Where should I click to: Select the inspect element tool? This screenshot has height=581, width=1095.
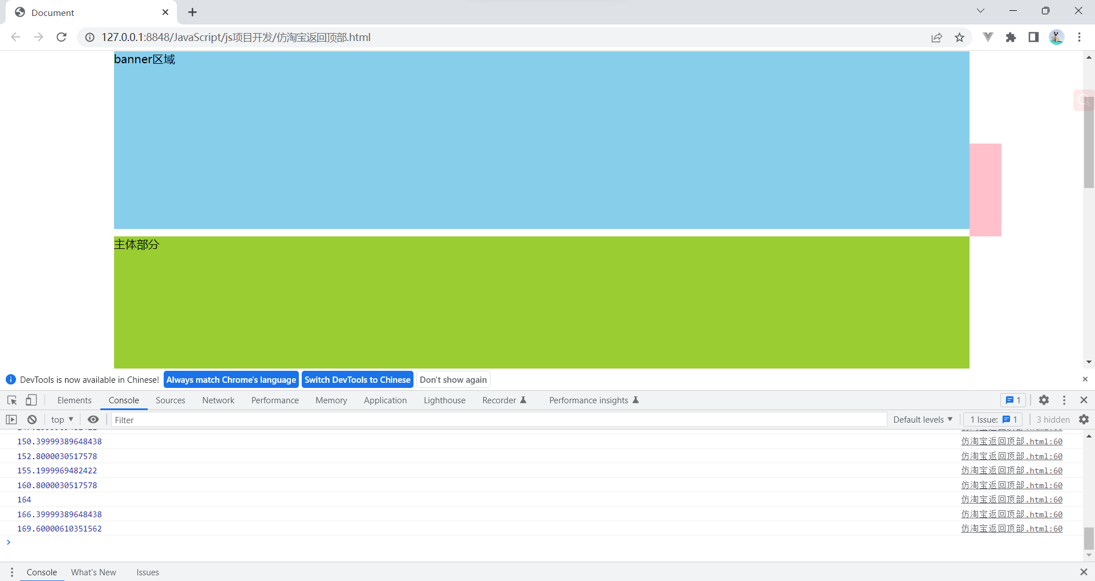click(11, 400)
